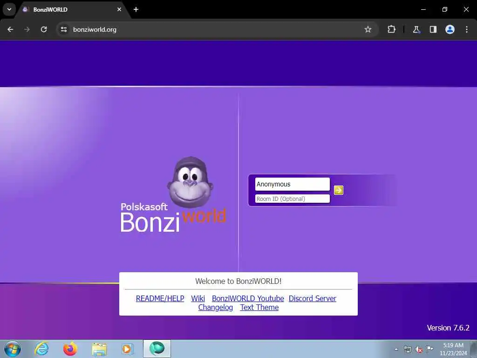This screenshot has width=477, height=358.
Task: View the Changelog link
Action: (x=216, y=308)
